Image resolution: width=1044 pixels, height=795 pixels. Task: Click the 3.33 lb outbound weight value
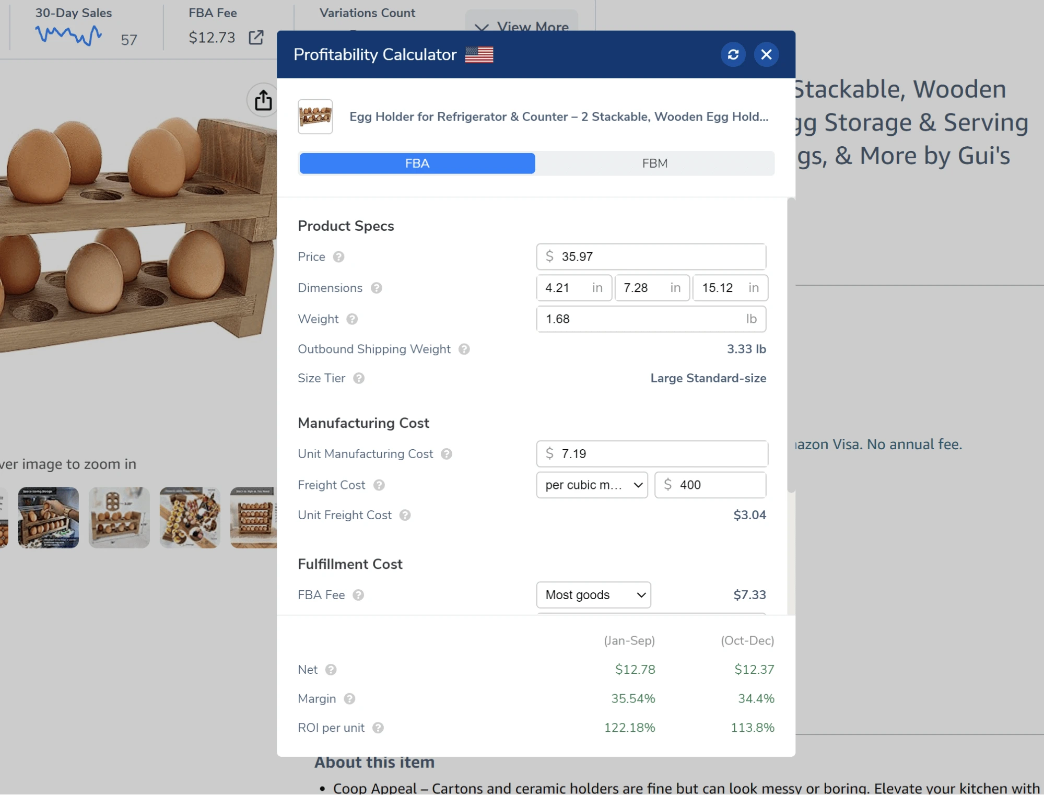746,349
